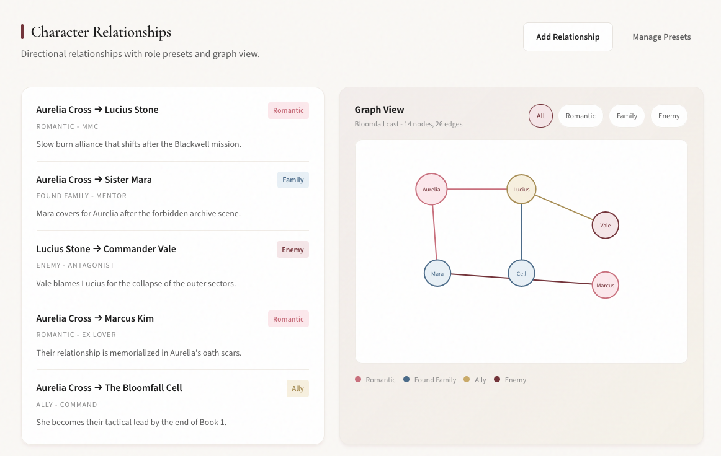Open Manage Presets
721x456 pixels.
[x=661, y=37]
